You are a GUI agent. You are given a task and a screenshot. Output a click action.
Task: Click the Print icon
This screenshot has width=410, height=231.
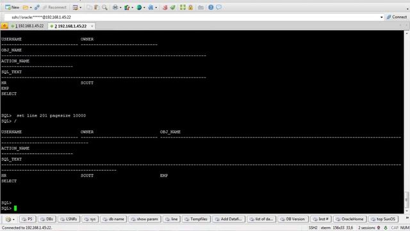115,7
